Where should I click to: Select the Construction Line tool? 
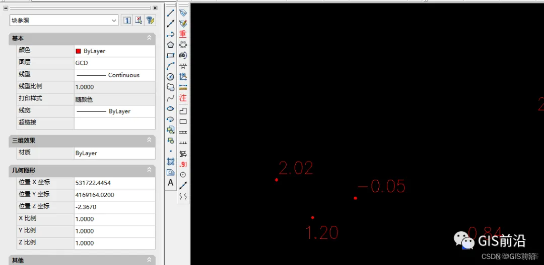[170, 24]
